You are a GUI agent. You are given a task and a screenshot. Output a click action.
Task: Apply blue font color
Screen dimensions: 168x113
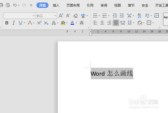[72, 23]
